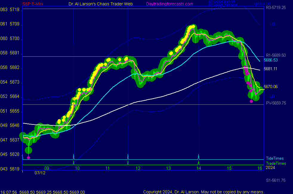Click the TideTimes spike at 14:00
This screenshot has height=194, width=293.
(x=198, y=157)
